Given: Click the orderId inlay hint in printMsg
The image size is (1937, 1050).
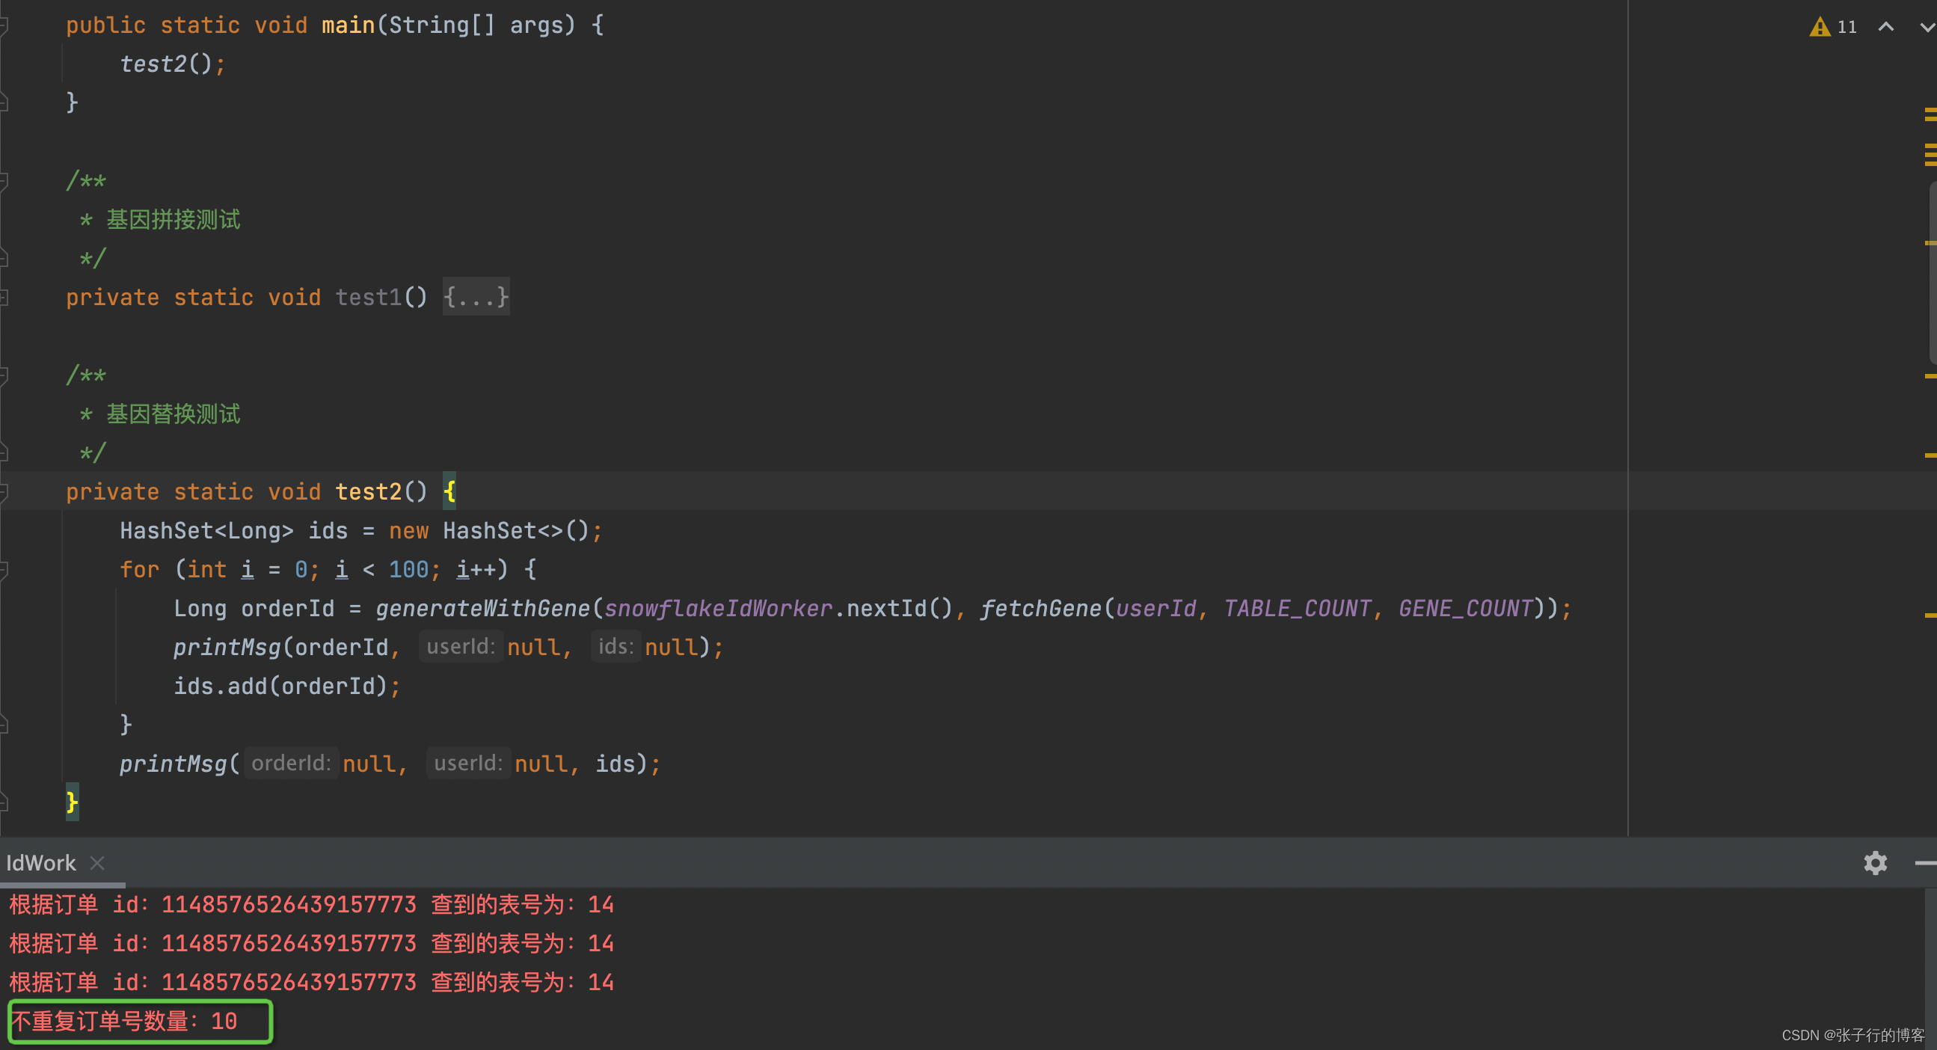Looking at the screenshot, I should tap(291, 764).
